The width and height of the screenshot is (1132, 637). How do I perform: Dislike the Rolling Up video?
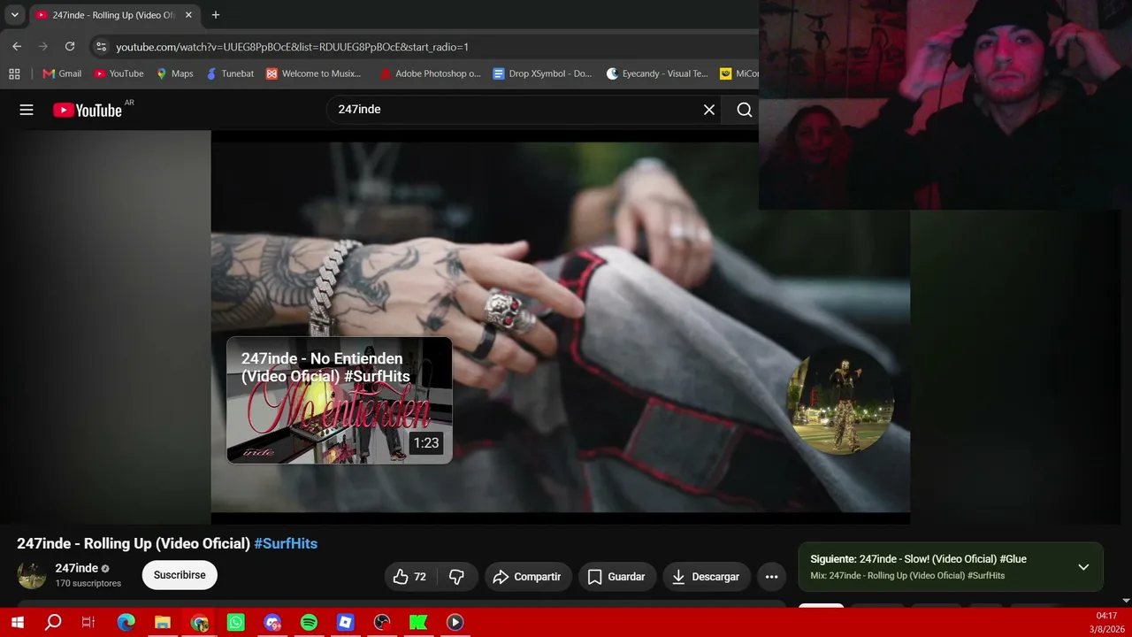456,577
